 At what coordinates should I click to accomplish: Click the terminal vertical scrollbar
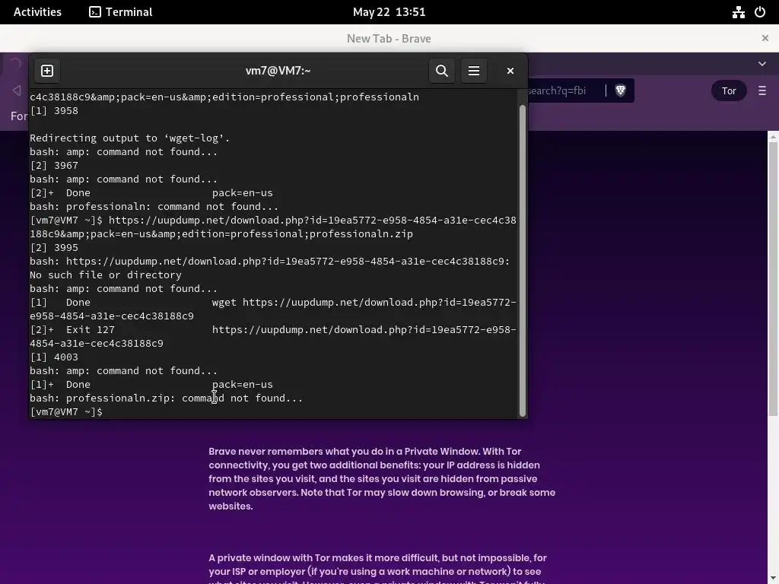tap(522, 261)
